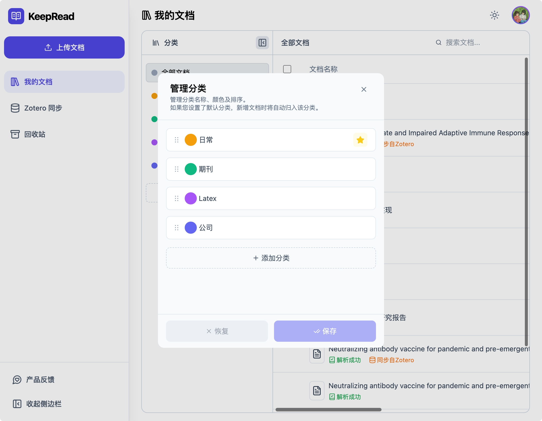The image size is (542, 421).
Task: Grab the drag handle of 期刊 category
Action: [176, 169]
